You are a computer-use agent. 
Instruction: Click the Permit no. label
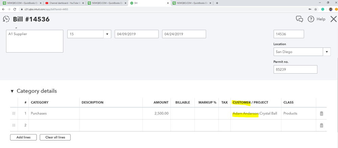(x=281, y=62)
